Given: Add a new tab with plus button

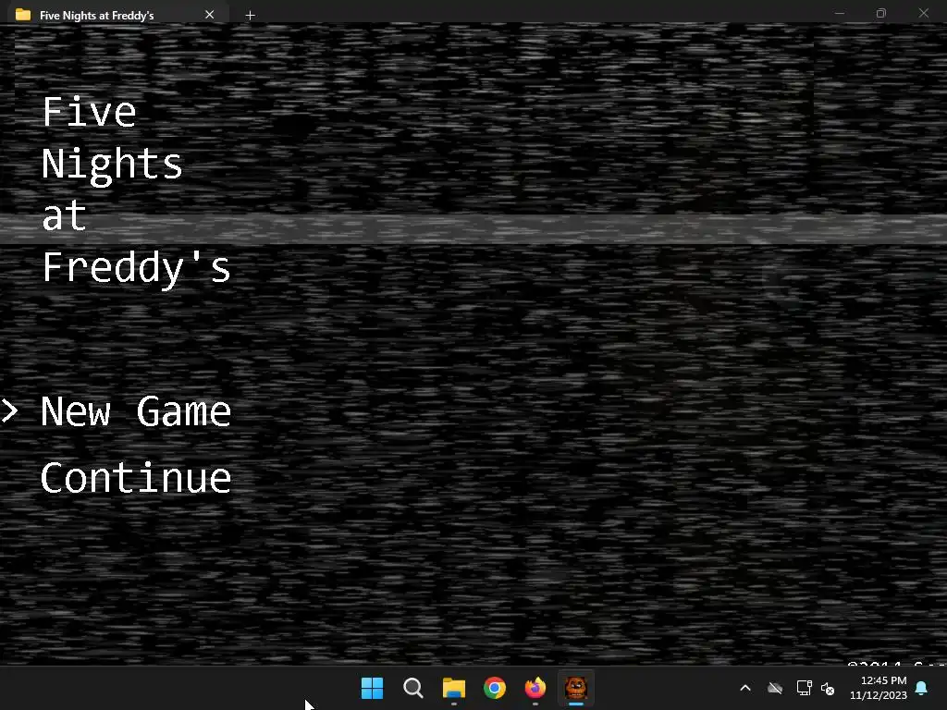Looking at the screenshot, I should [x=250, y=15].
